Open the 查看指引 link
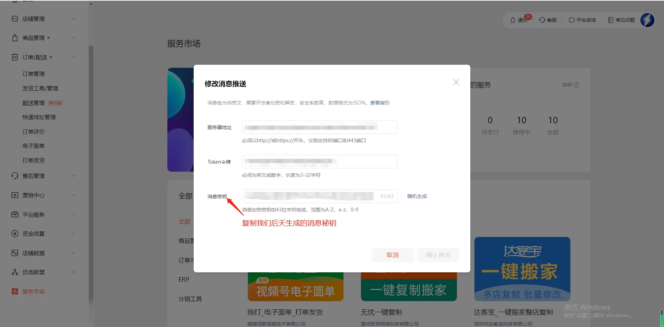This screenshot has width=664, height=327. (x=379, y=103)
